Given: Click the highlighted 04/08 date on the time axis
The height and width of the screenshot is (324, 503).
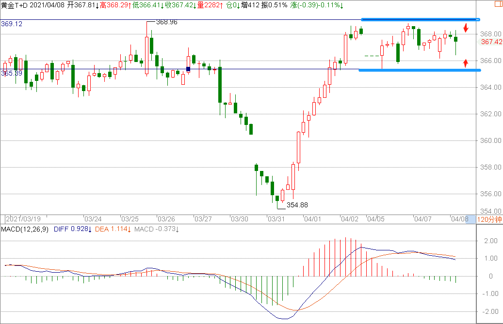Looking at the screenshot, I should (460, 219).
